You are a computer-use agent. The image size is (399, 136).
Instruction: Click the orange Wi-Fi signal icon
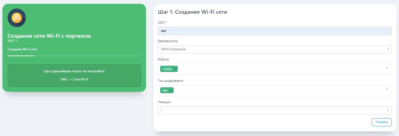(x=17, y=18)
